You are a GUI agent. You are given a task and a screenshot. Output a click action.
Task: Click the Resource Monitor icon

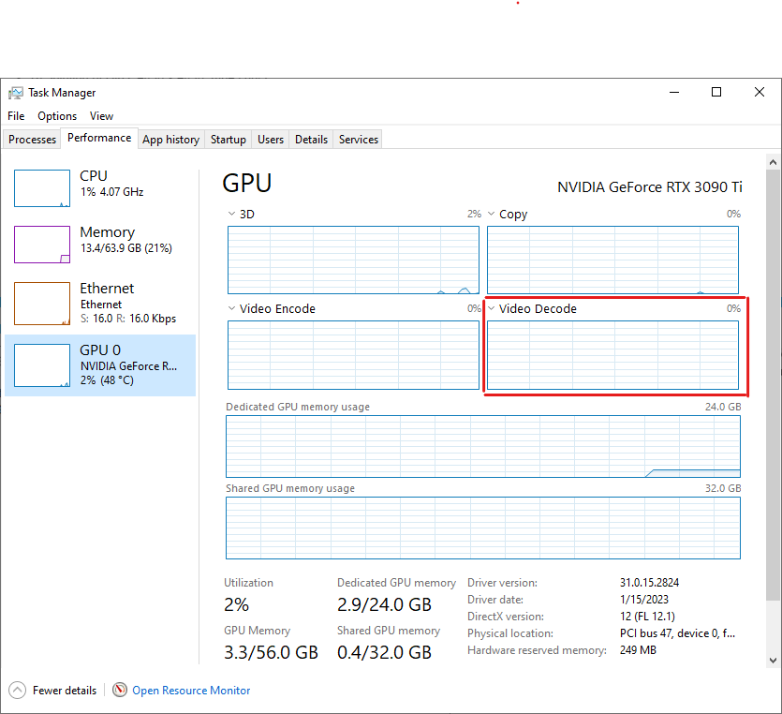pyautogui.click(x=120, y=691)
